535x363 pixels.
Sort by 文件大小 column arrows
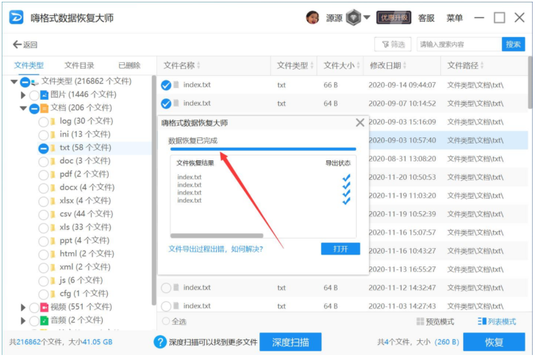(x=358, y=65)
